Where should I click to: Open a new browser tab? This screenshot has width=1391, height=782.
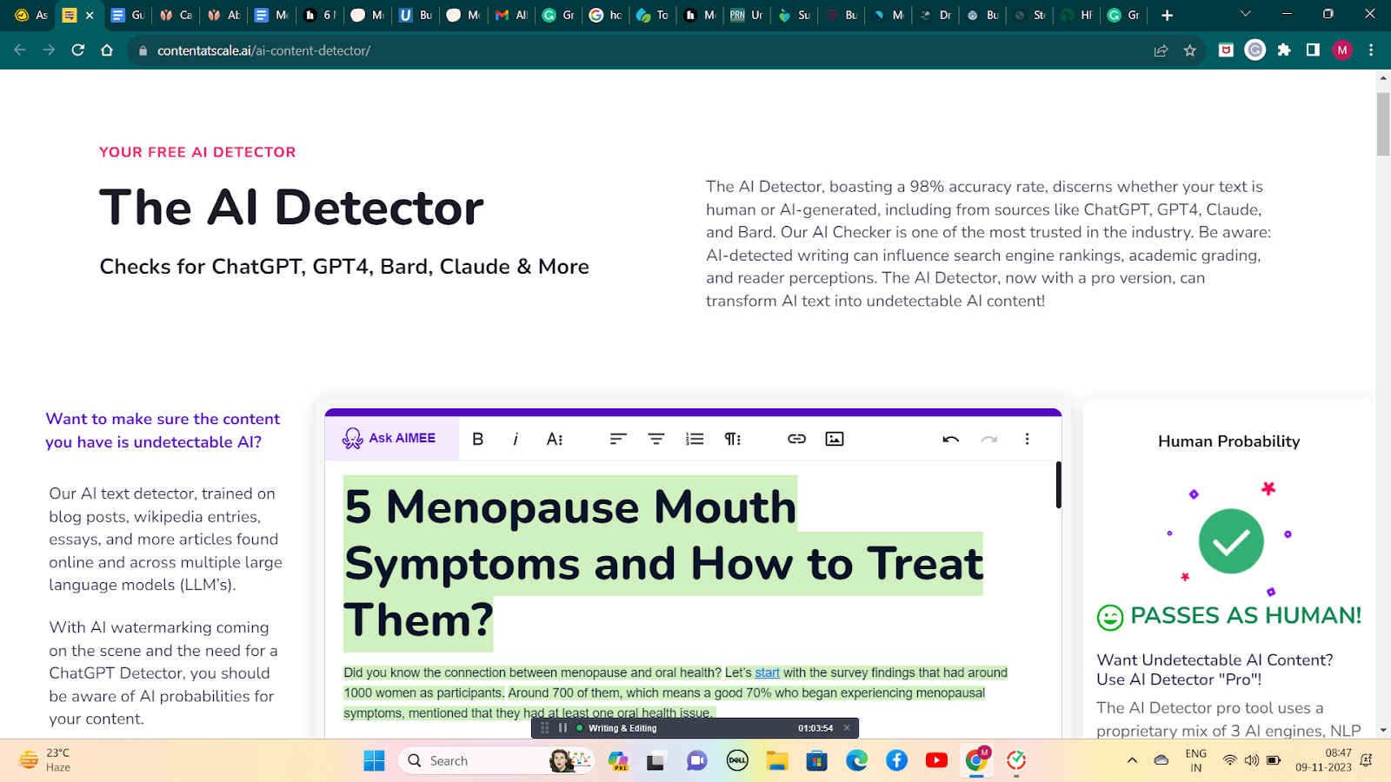click(x=1167, y=15)
